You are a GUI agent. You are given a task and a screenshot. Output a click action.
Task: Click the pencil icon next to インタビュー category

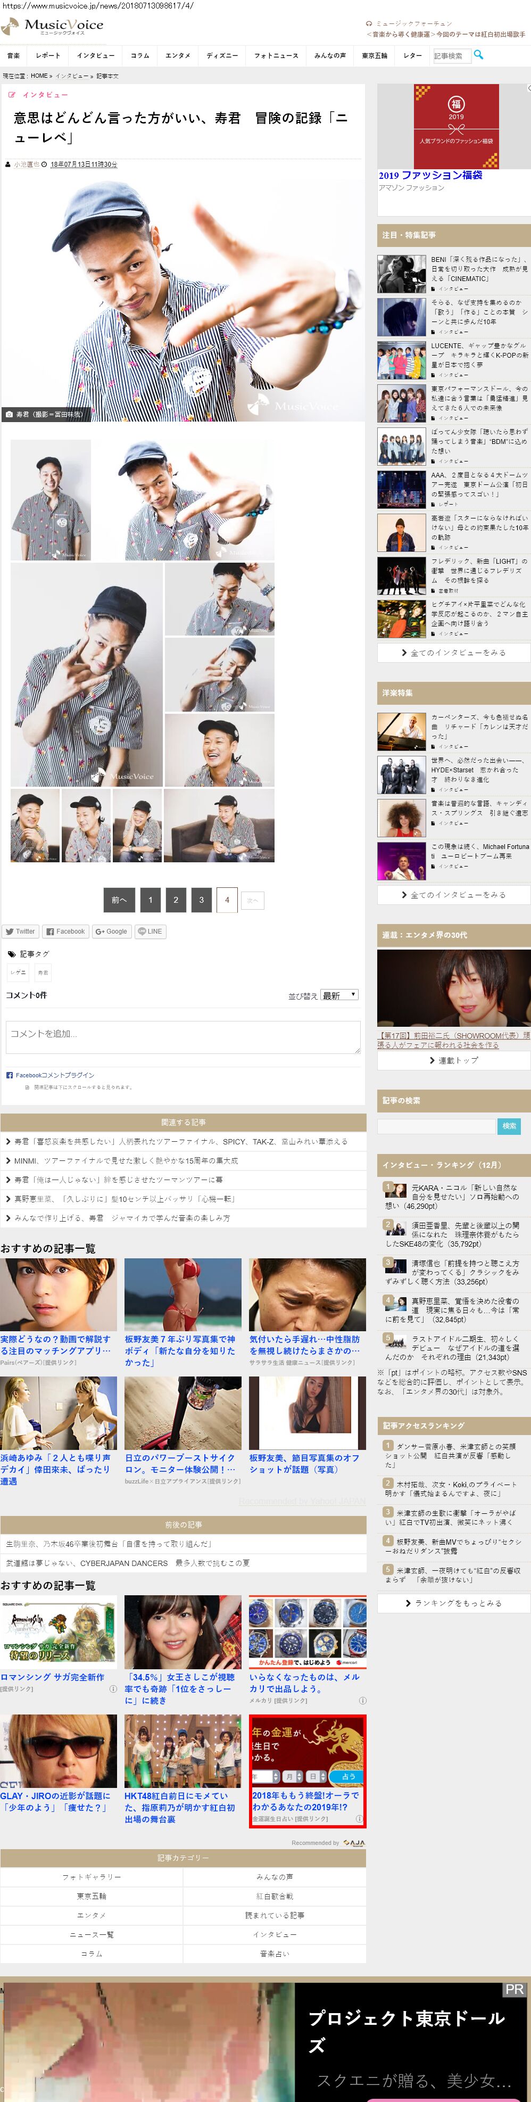click(11, 95)
